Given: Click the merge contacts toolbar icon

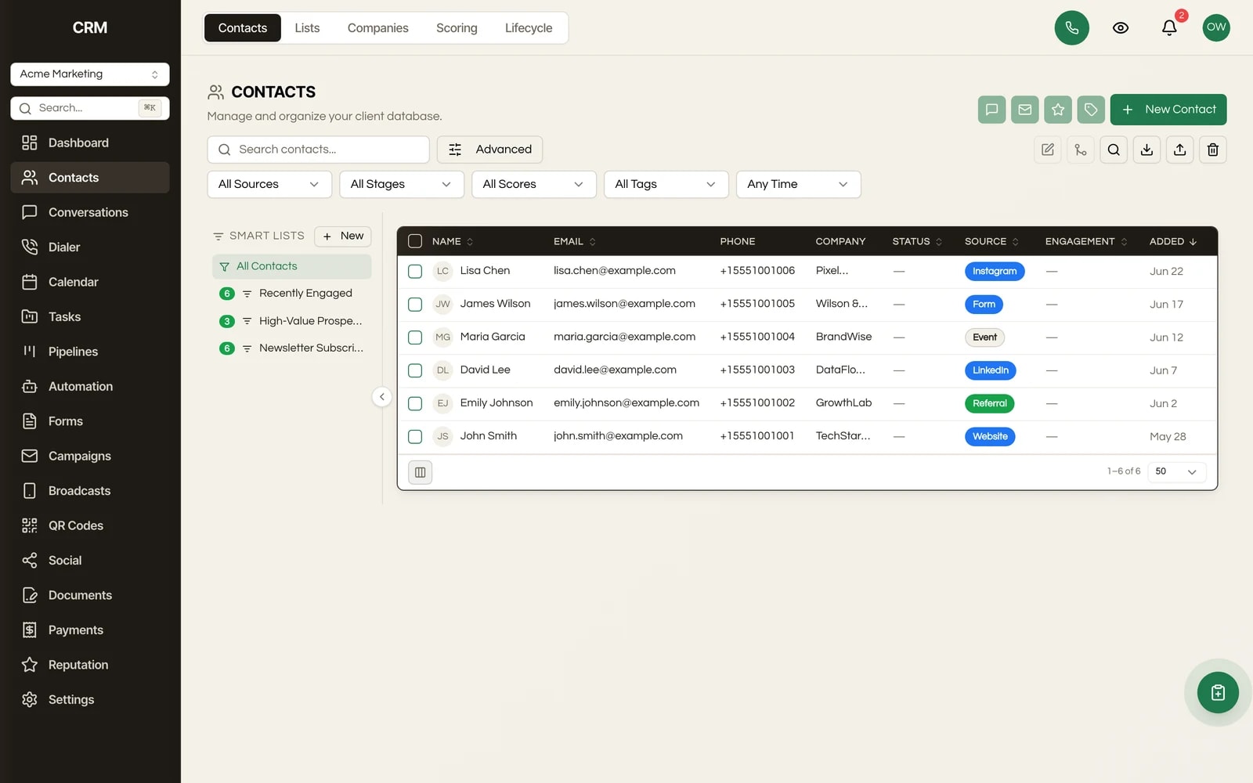Looking at the screenshot, I should coord(1081,150).
